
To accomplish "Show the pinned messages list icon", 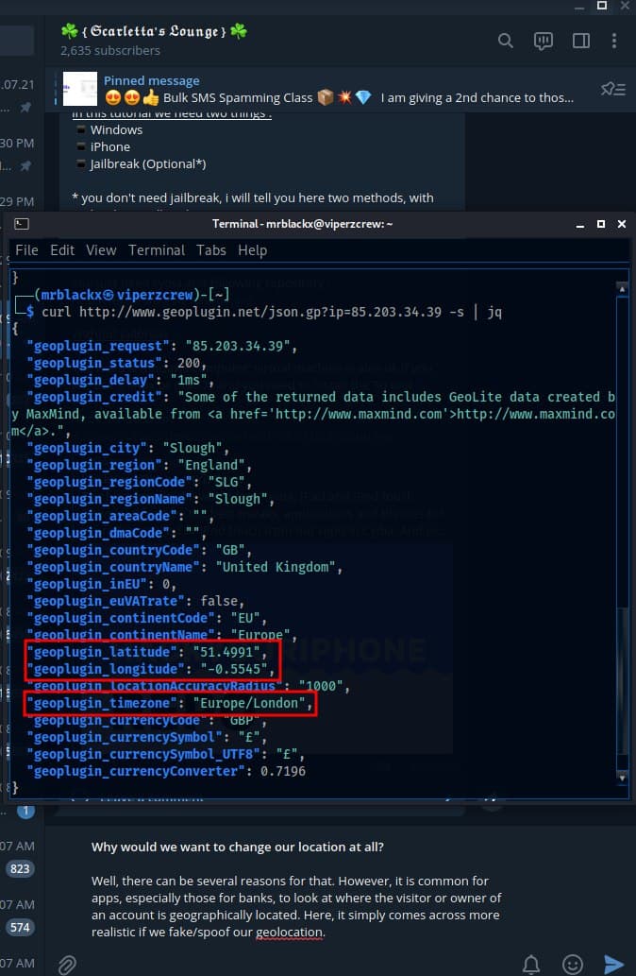I will click(612, 89).
